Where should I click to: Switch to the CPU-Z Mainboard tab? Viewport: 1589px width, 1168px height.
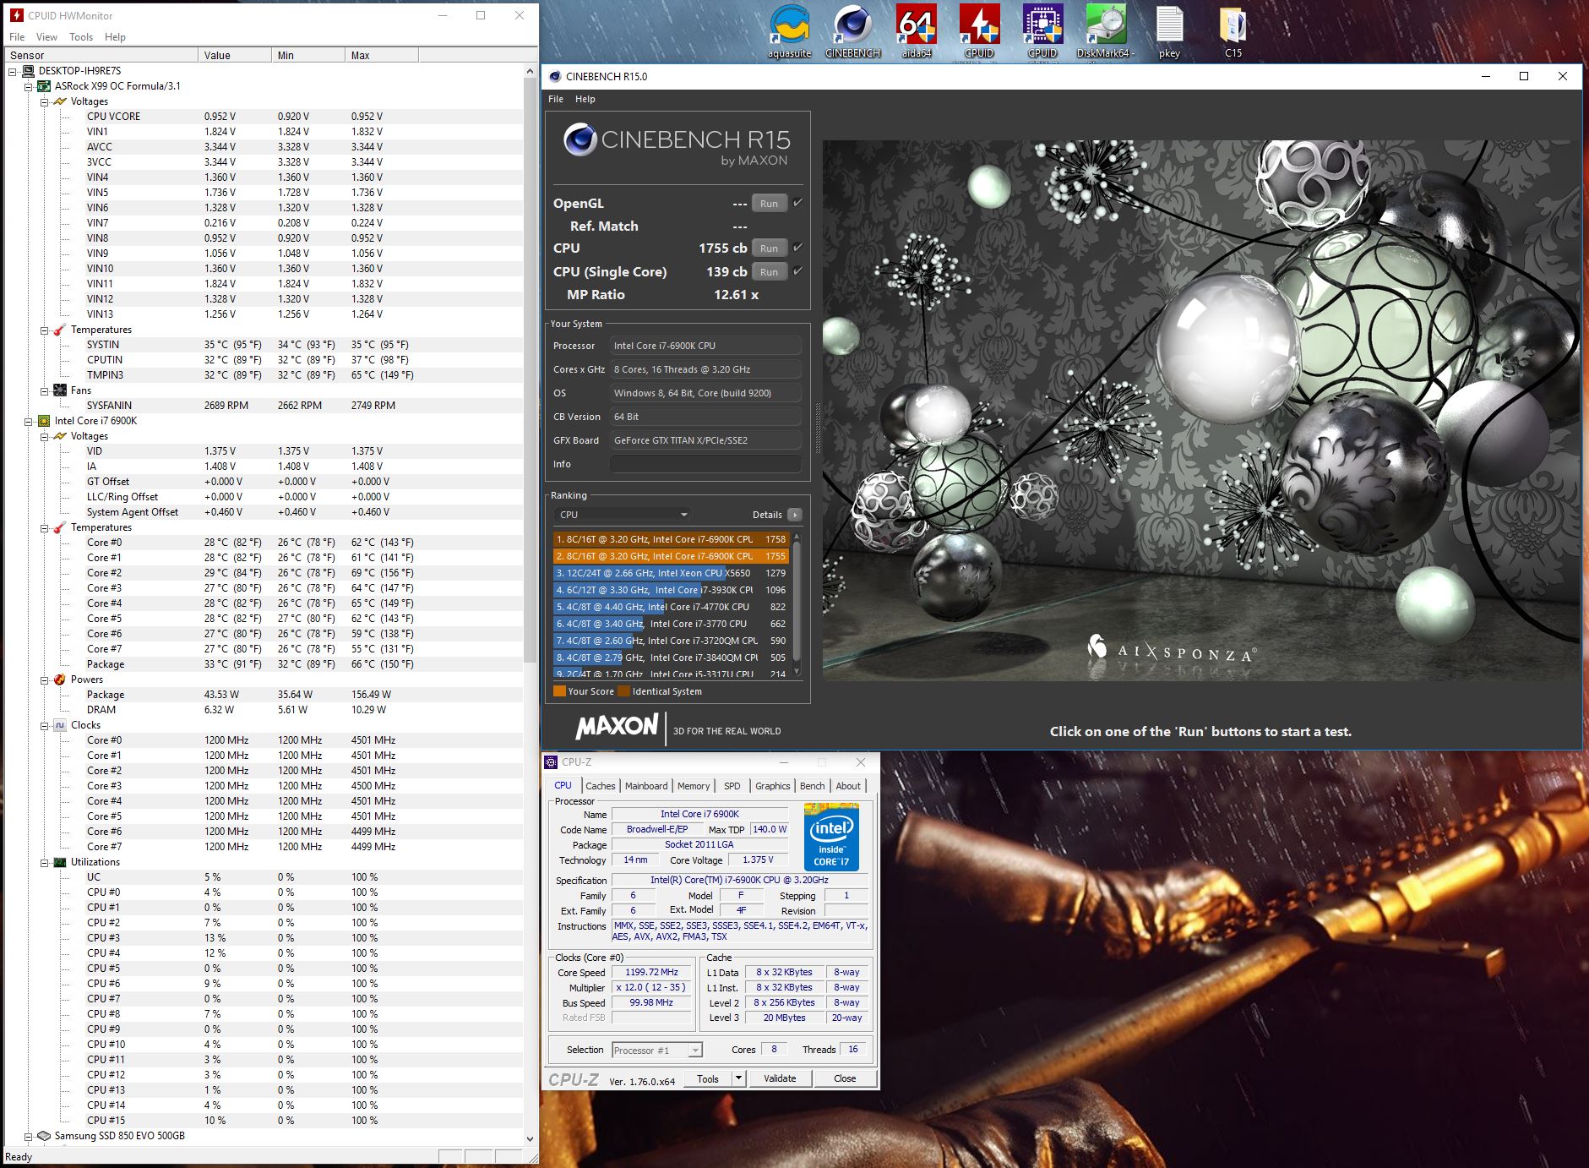tap(646, 786)
